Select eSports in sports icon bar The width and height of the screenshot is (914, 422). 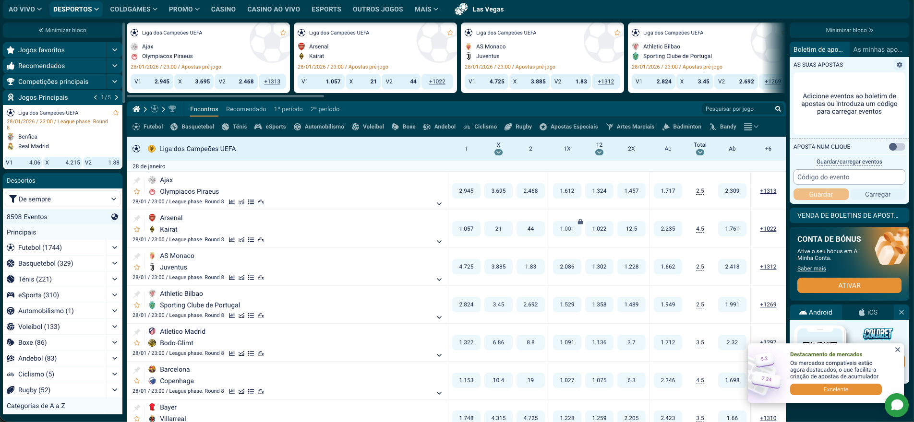pos(270,127)
